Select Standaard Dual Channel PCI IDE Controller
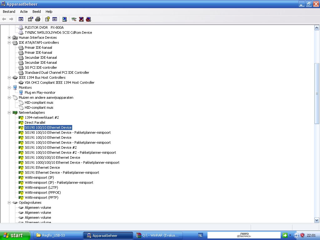 (57, 72)
